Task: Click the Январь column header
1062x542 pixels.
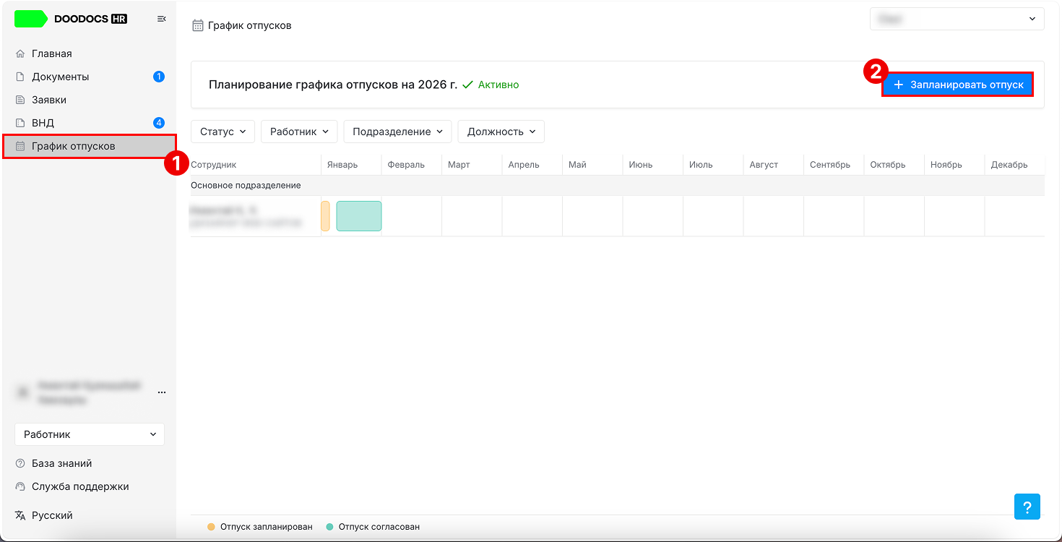Action: (x=342, y=165)
